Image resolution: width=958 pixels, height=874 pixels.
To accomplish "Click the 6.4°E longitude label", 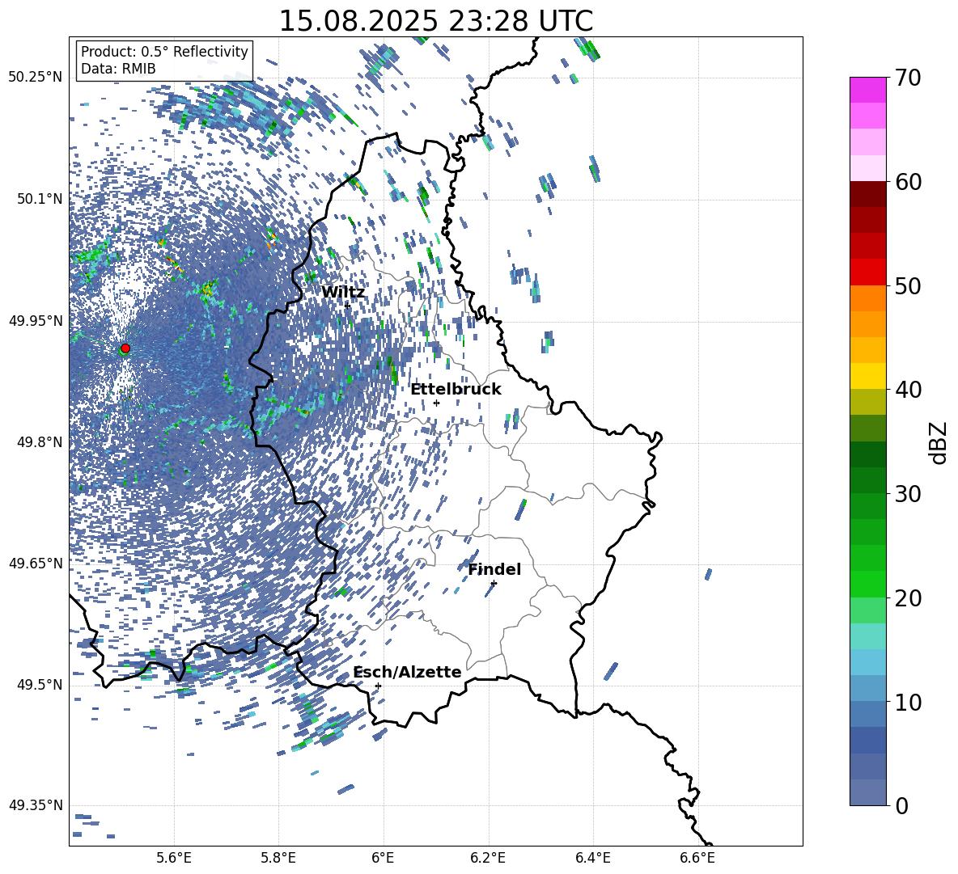I will click(x=592, y=858).
